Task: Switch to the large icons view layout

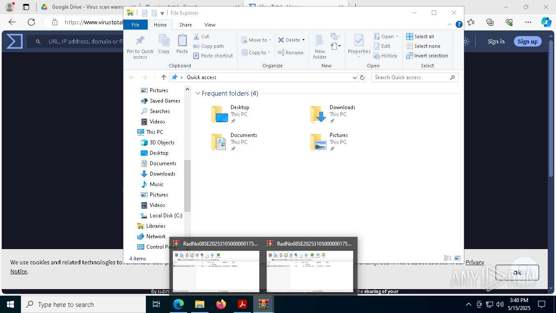Action: [457, 258]
